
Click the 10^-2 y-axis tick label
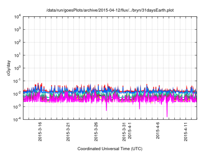click(x=16, y=94)
